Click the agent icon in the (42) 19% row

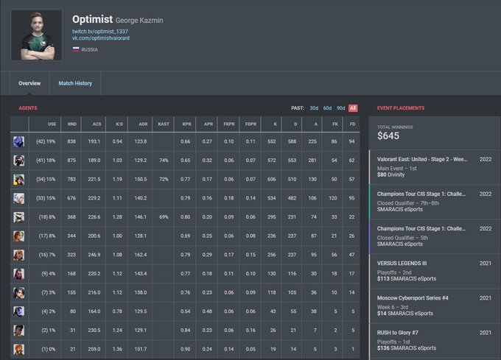coord(19,141)
